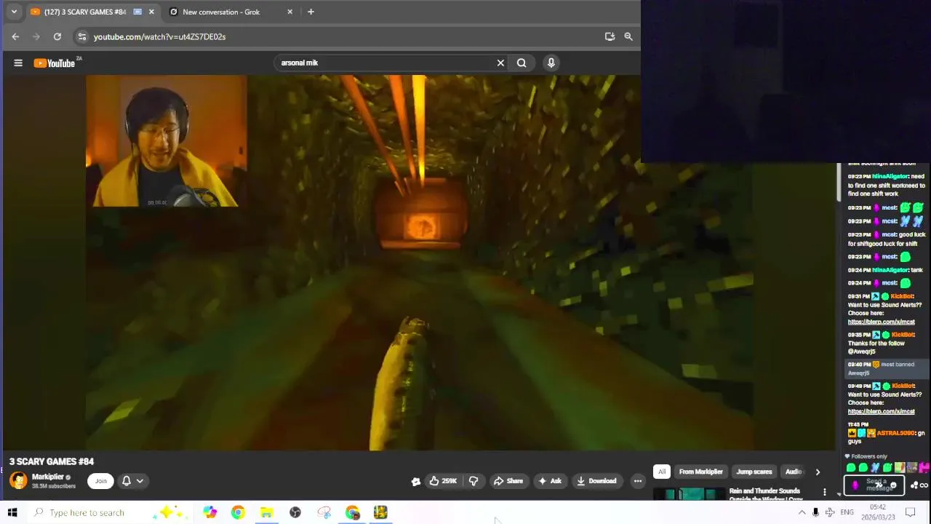Clear the 'arsonal mik' search text
The width and height of the screenshot is (931, 524).
pos(500,63)
